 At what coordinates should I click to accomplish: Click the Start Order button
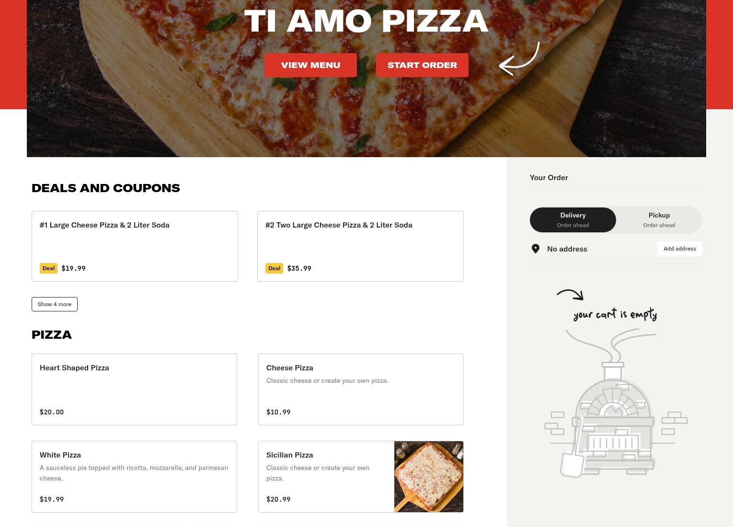click(x=422, y=65)
